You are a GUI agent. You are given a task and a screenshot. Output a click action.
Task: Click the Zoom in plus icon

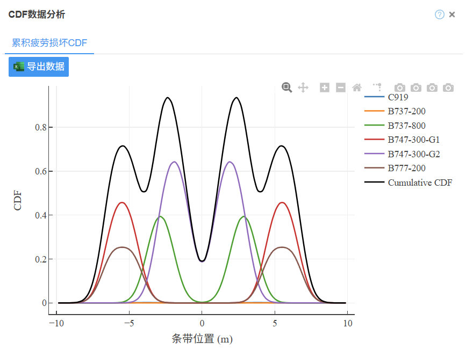(325, 87)
